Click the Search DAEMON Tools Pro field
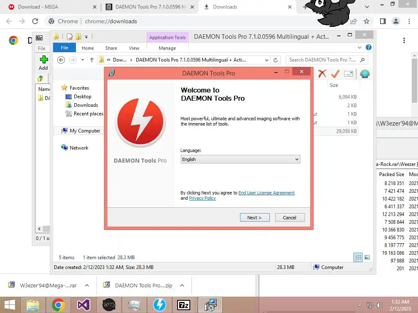Screen dimensions: 418x313 (327, 60)
